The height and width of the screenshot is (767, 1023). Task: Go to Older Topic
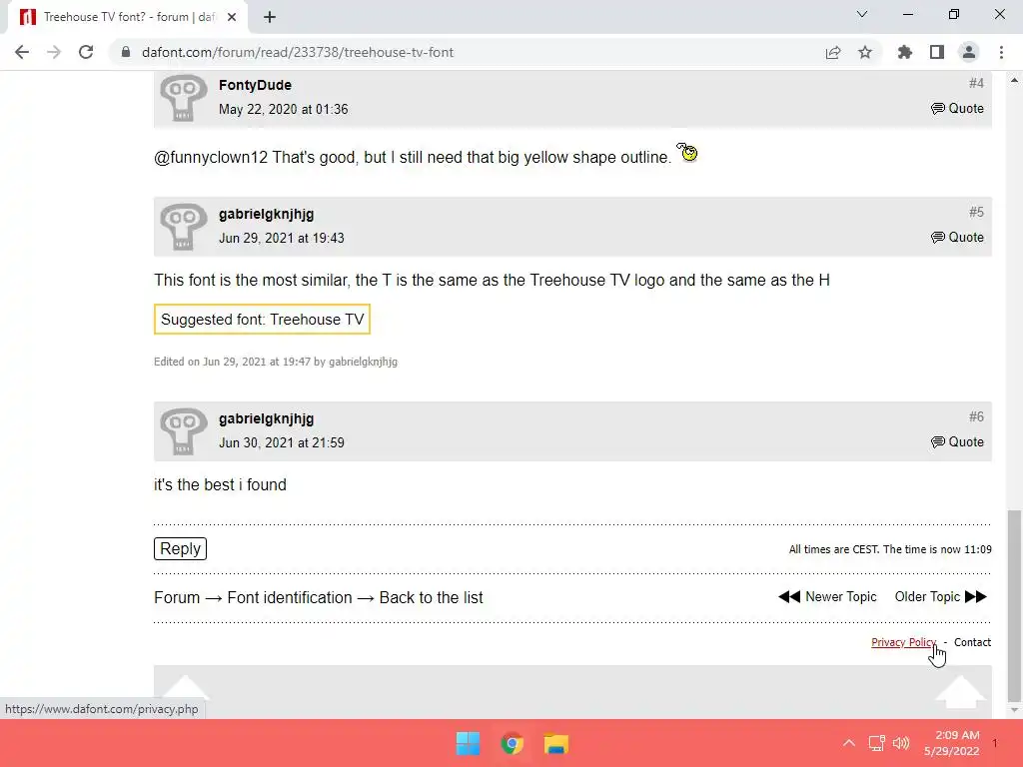point(941,597)
